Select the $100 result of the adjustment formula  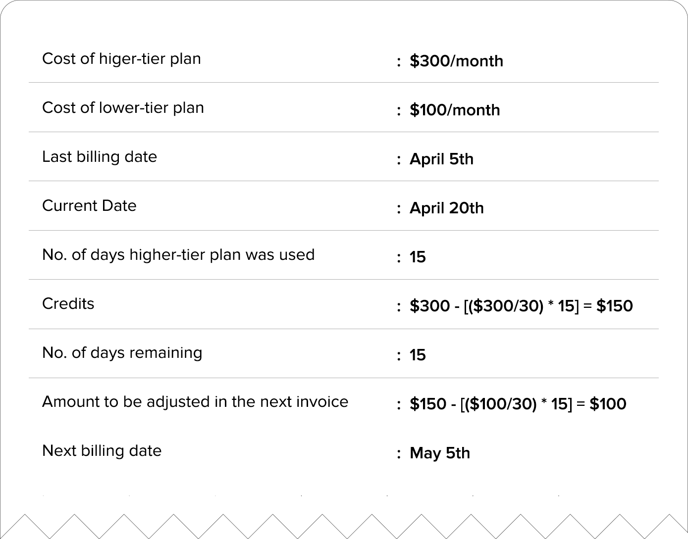(x=608, y=404)
